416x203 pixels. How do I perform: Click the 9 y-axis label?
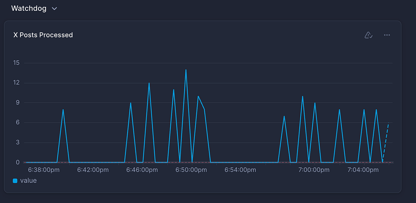tap(18, 103)
